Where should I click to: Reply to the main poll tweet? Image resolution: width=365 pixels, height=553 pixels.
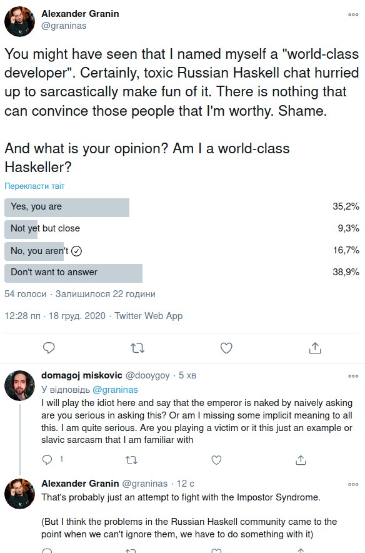click(49, 348)
